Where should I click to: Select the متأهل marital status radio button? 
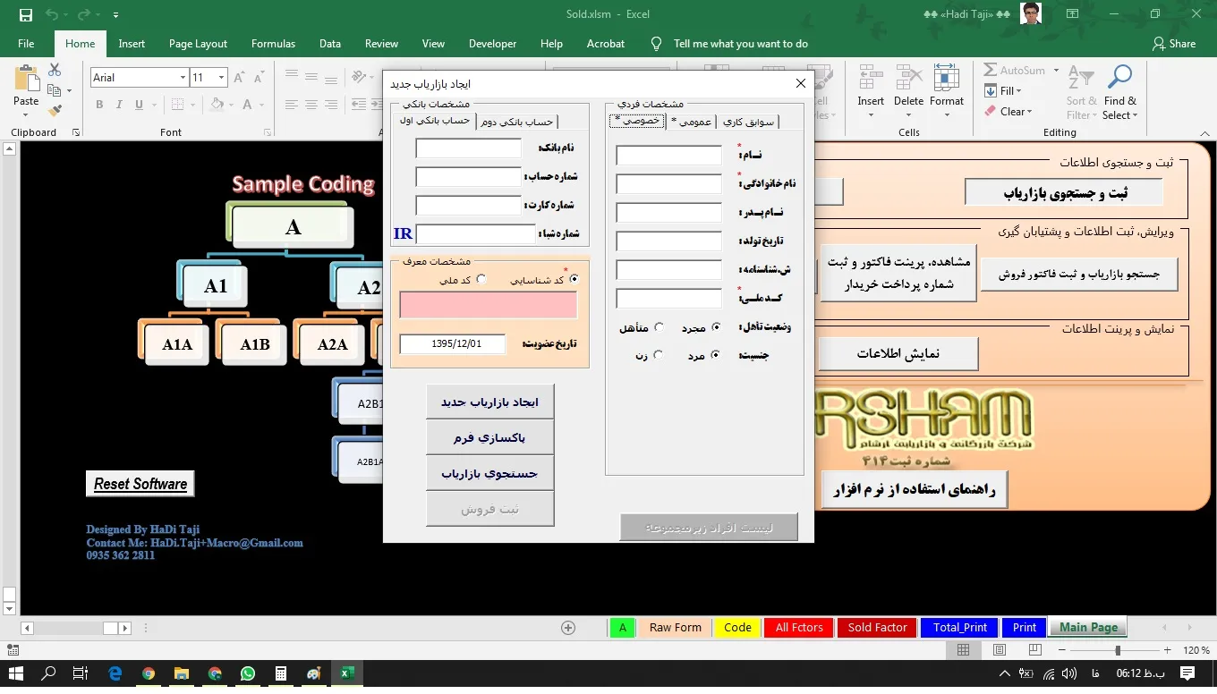(x=660, y=327)
